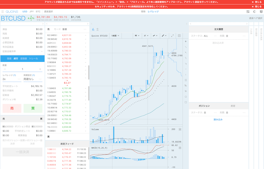Close the two-factor security warning banner
264x169 pixels.
click(x=257, y=7)
